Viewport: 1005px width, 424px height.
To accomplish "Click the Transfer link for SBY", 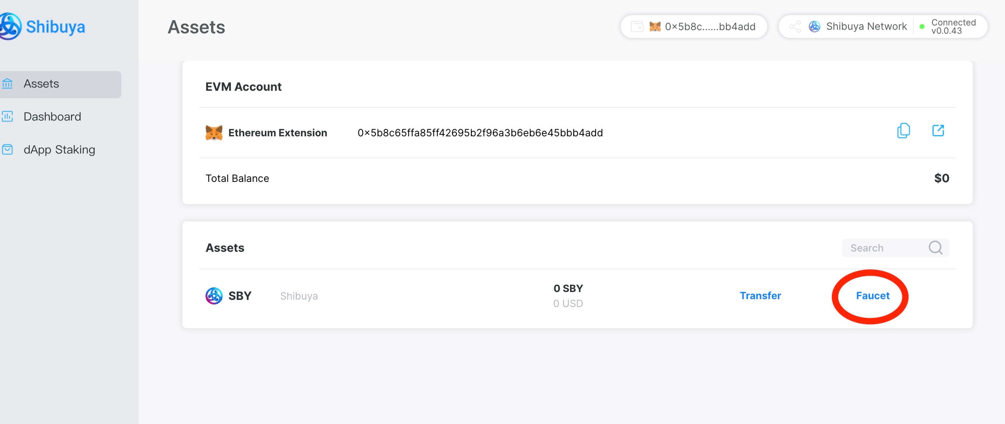I will 760,296.
